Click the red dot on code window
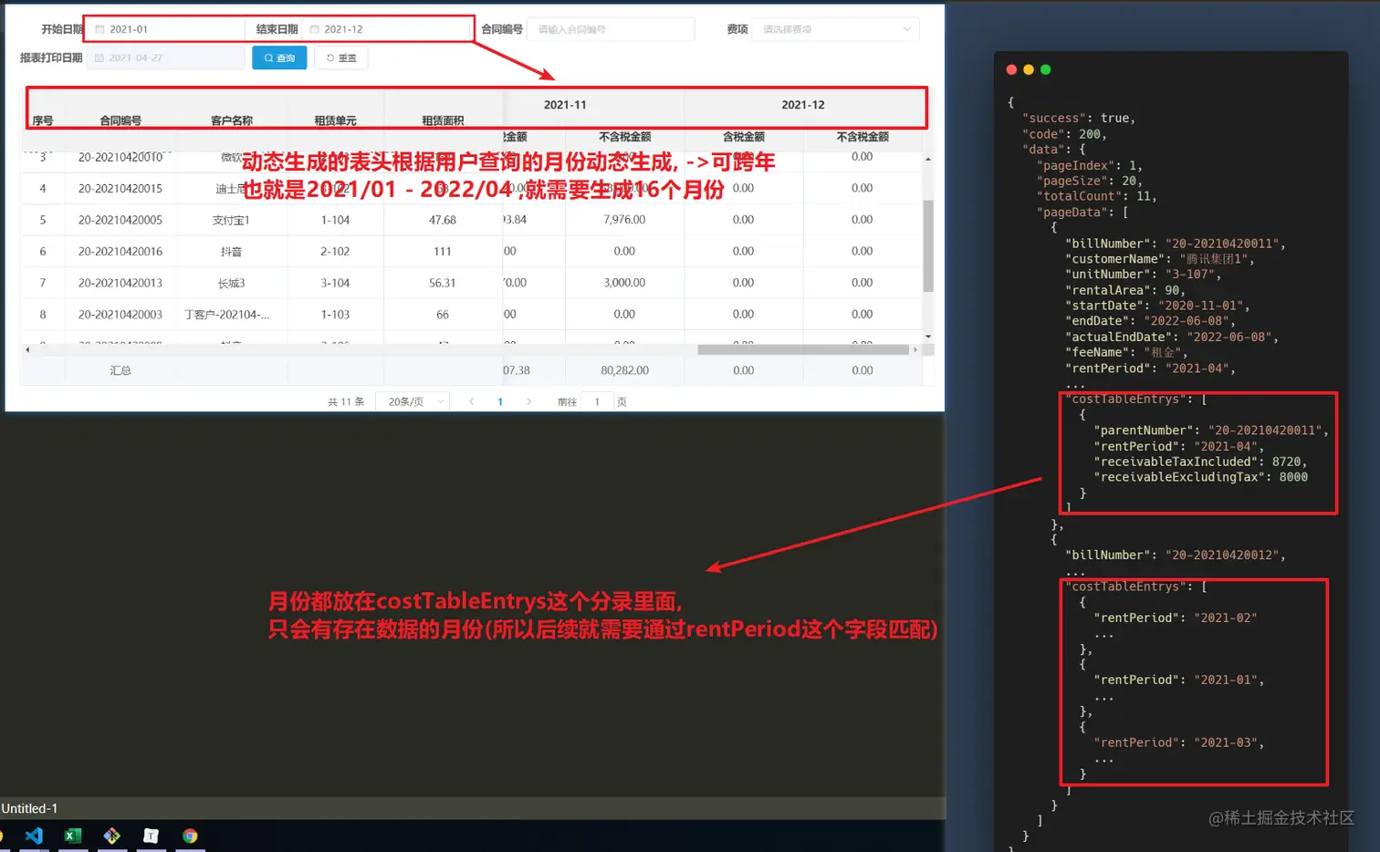The height and width of the screenshot is (852, 1380). click(x=1011, y=69)
